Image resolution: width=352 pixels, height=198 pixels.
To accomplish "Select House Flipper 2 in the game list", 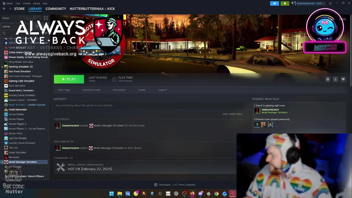I will (17, 124).
